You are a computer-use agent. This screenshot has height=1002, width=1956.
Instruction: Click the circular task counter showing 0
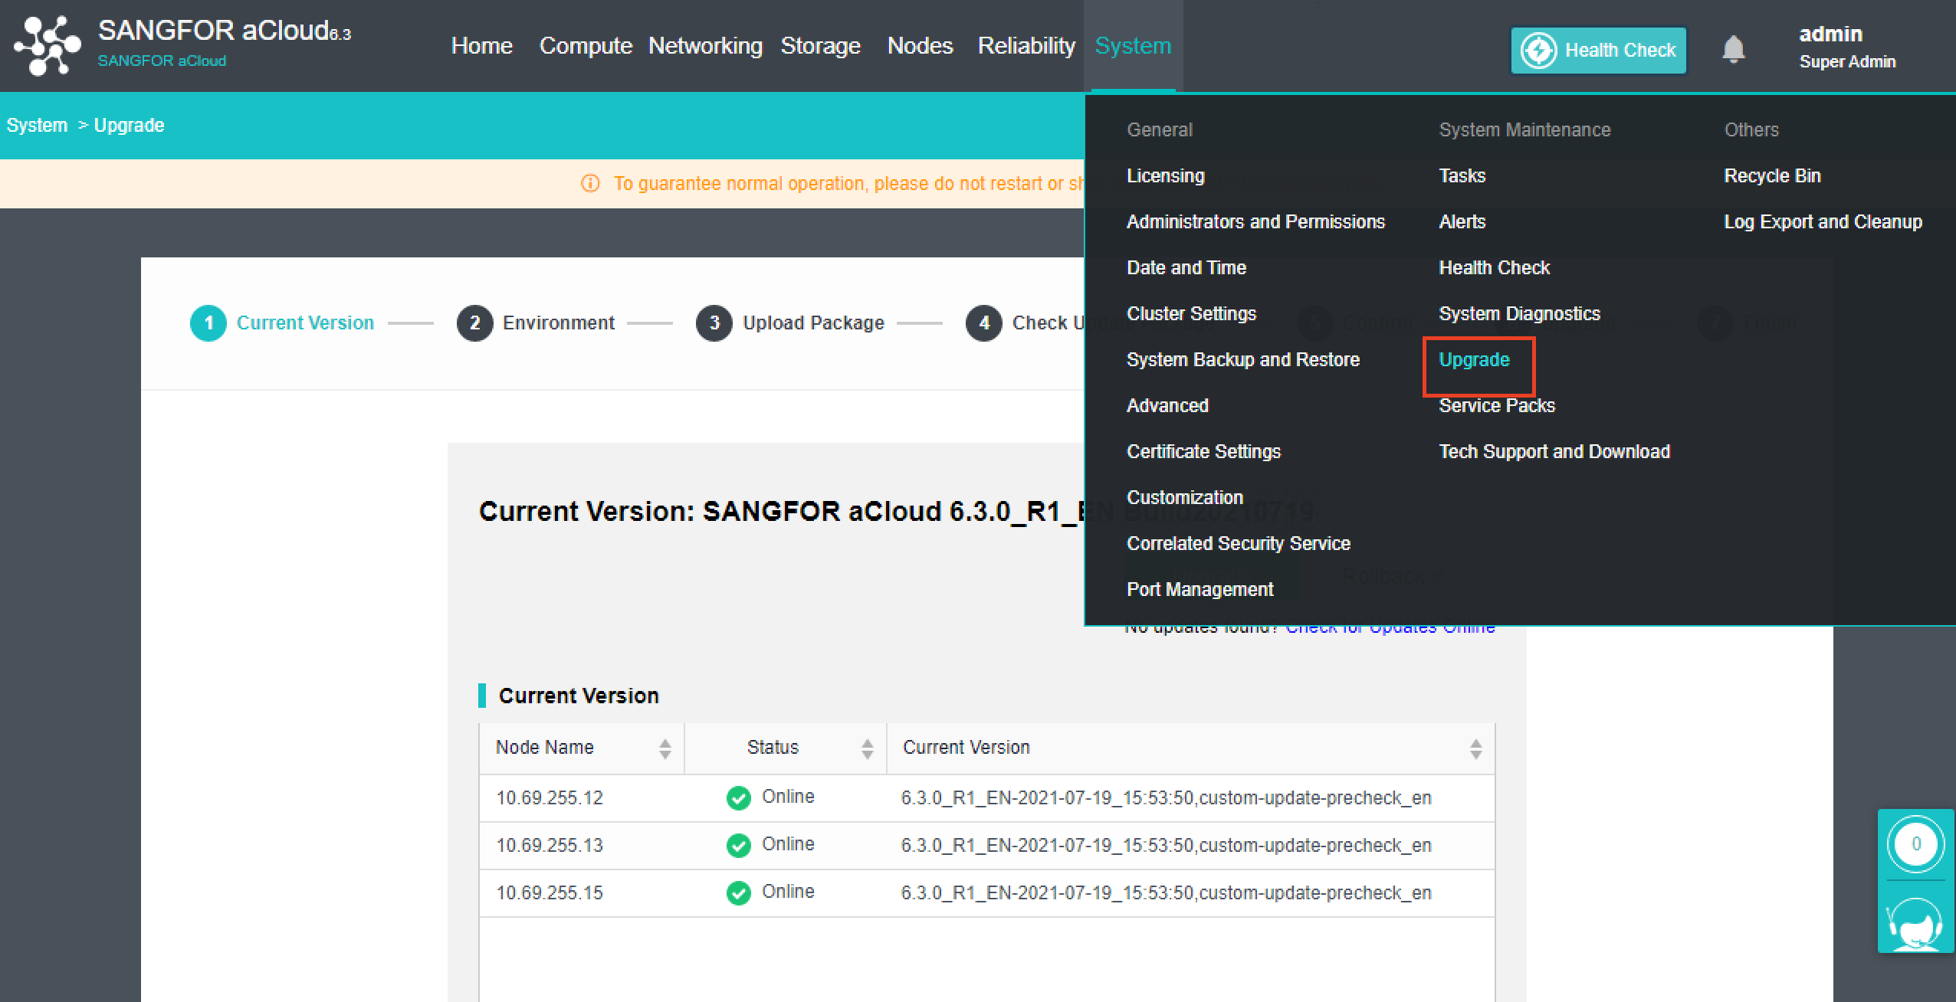point(1915,844)
